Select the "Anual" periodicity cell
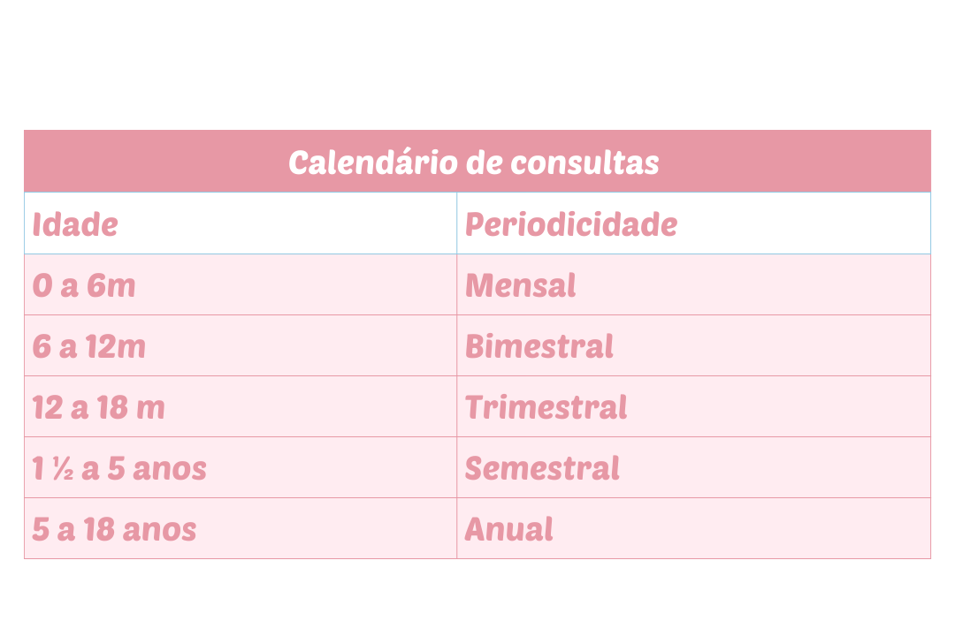955x636 pixels. [x=509, y=529]
